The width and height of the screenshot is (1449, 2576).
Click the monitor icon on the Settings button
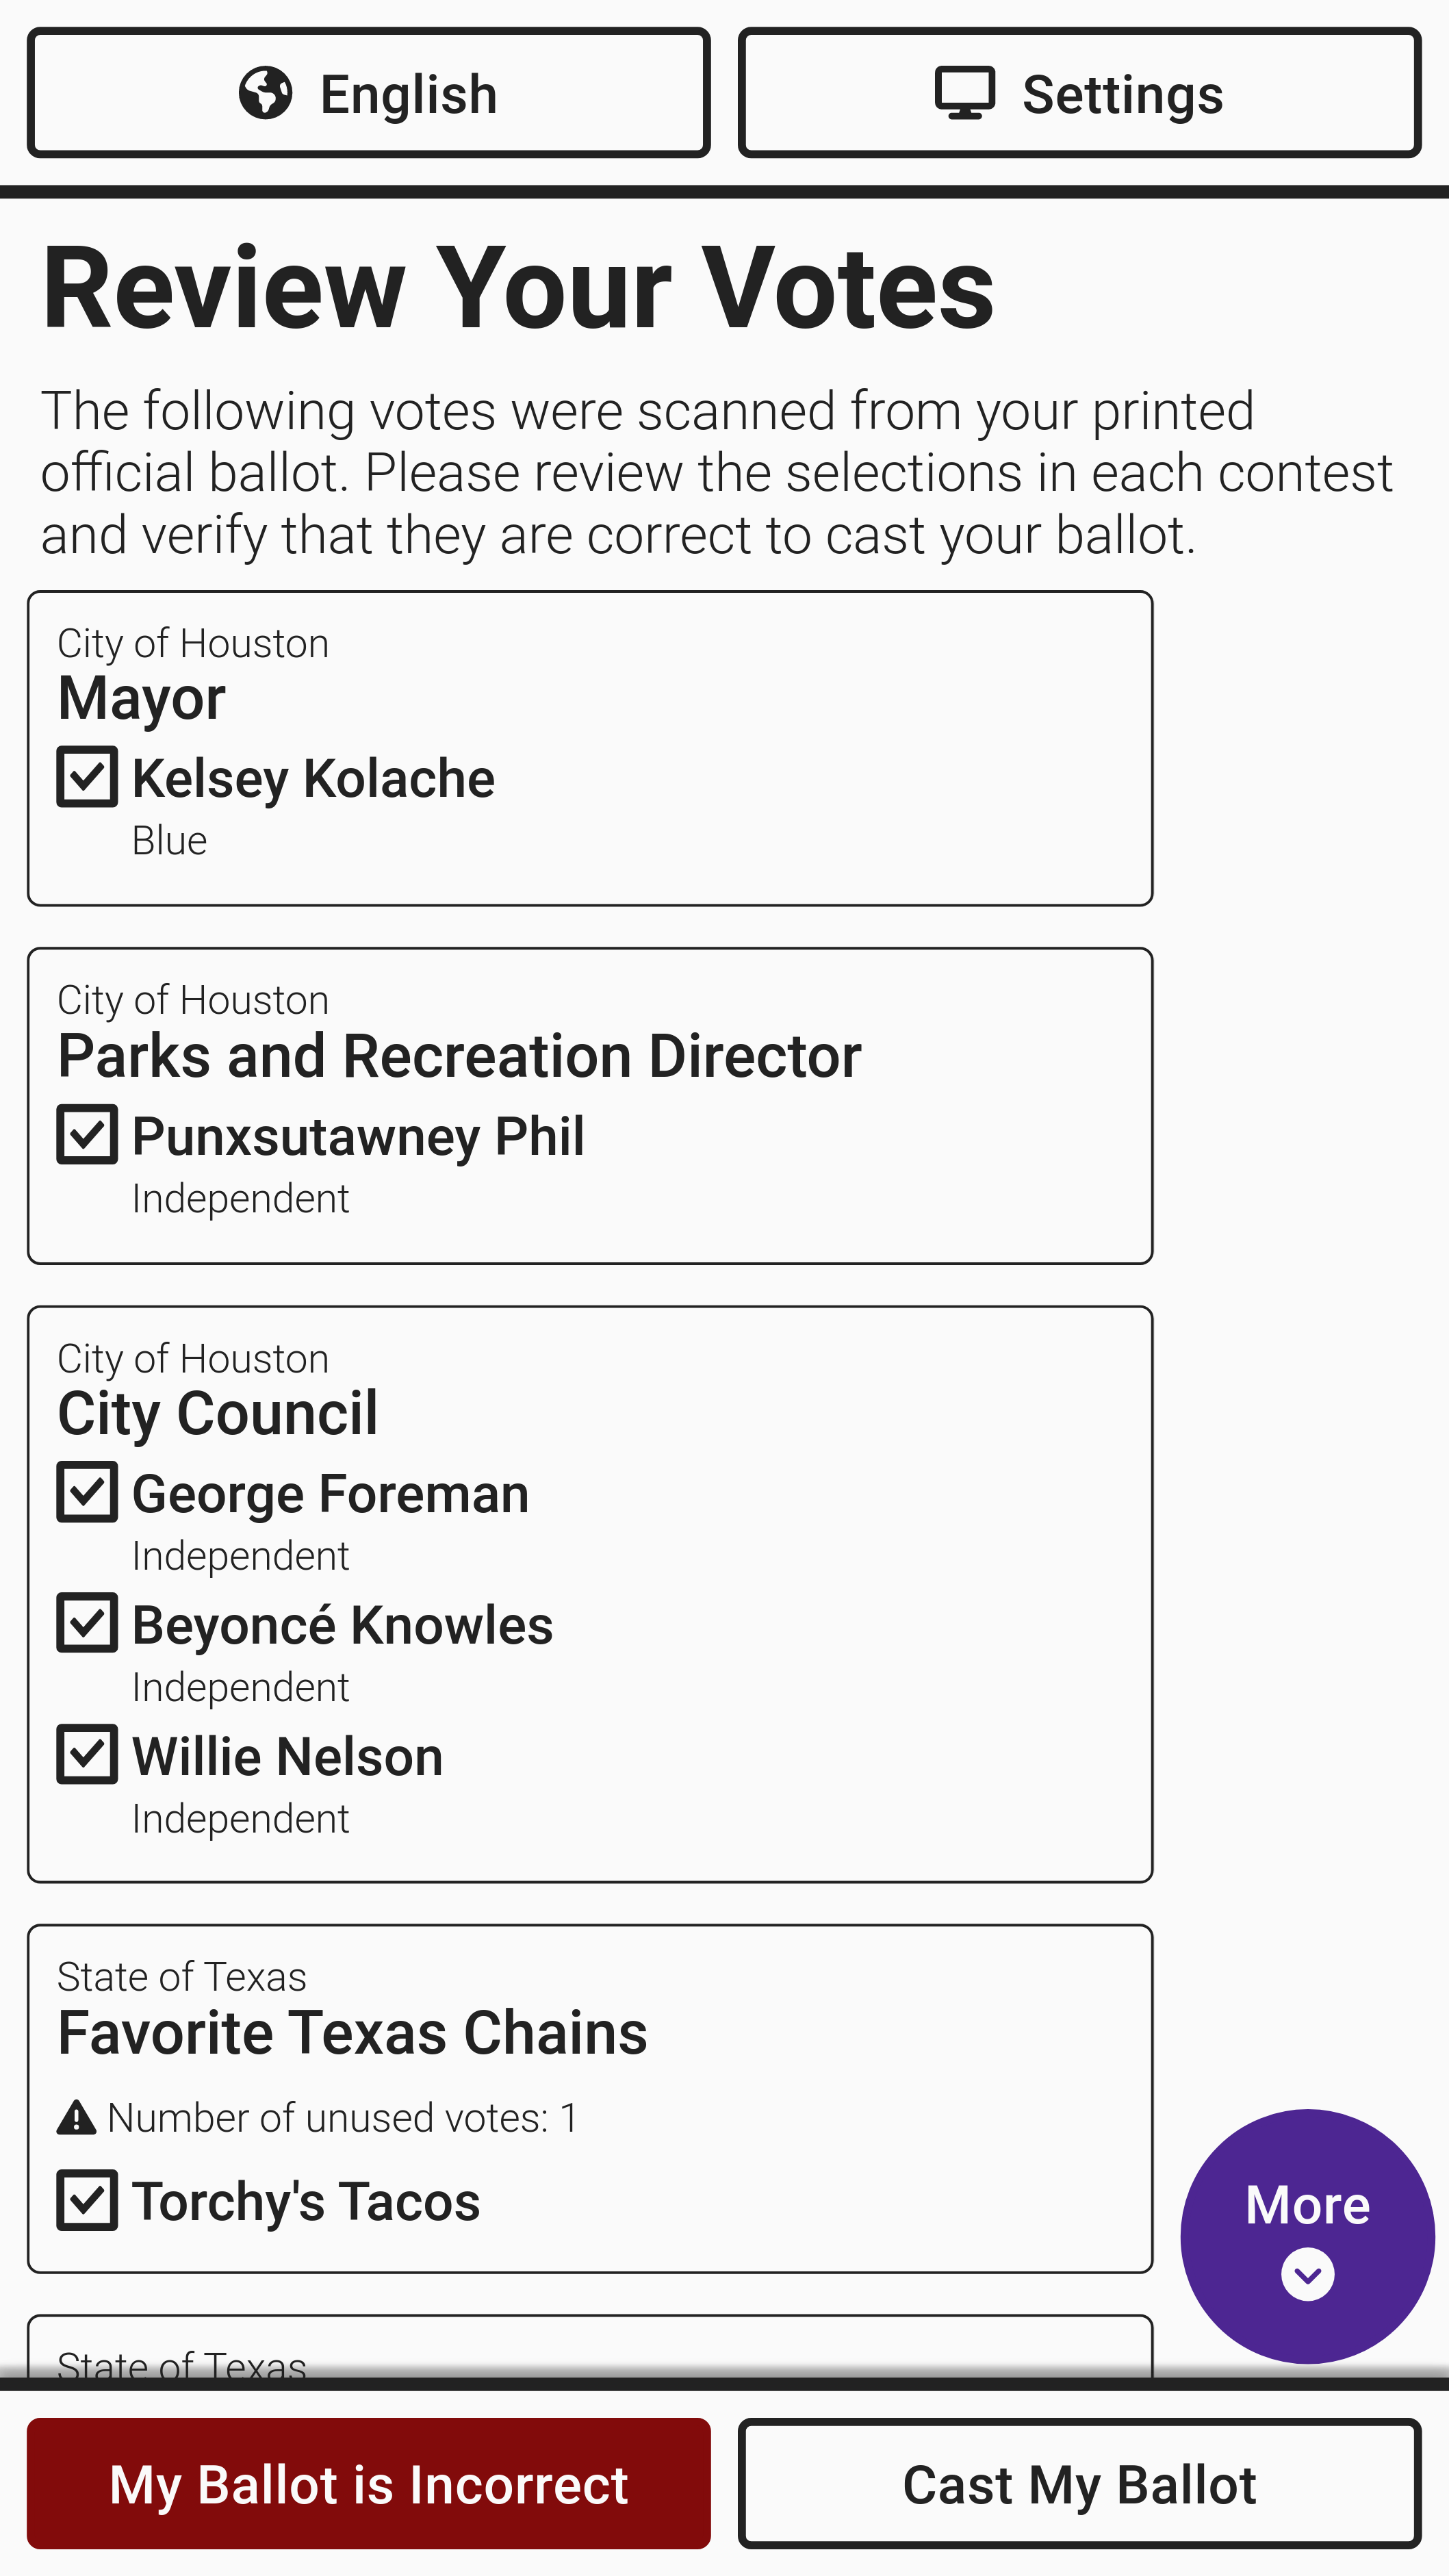click(x=964, y=93)
